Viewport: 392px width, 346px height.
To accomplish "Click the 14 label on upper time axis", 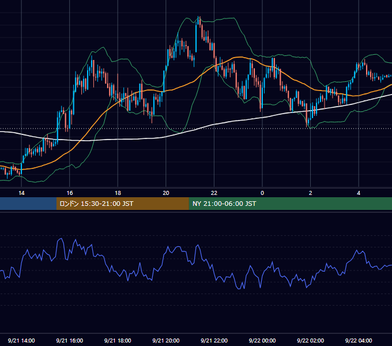I will (21, 193).
